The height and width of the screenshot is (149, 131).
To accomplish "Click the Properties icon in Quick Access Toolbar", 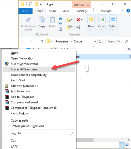I will click(31, 4).
